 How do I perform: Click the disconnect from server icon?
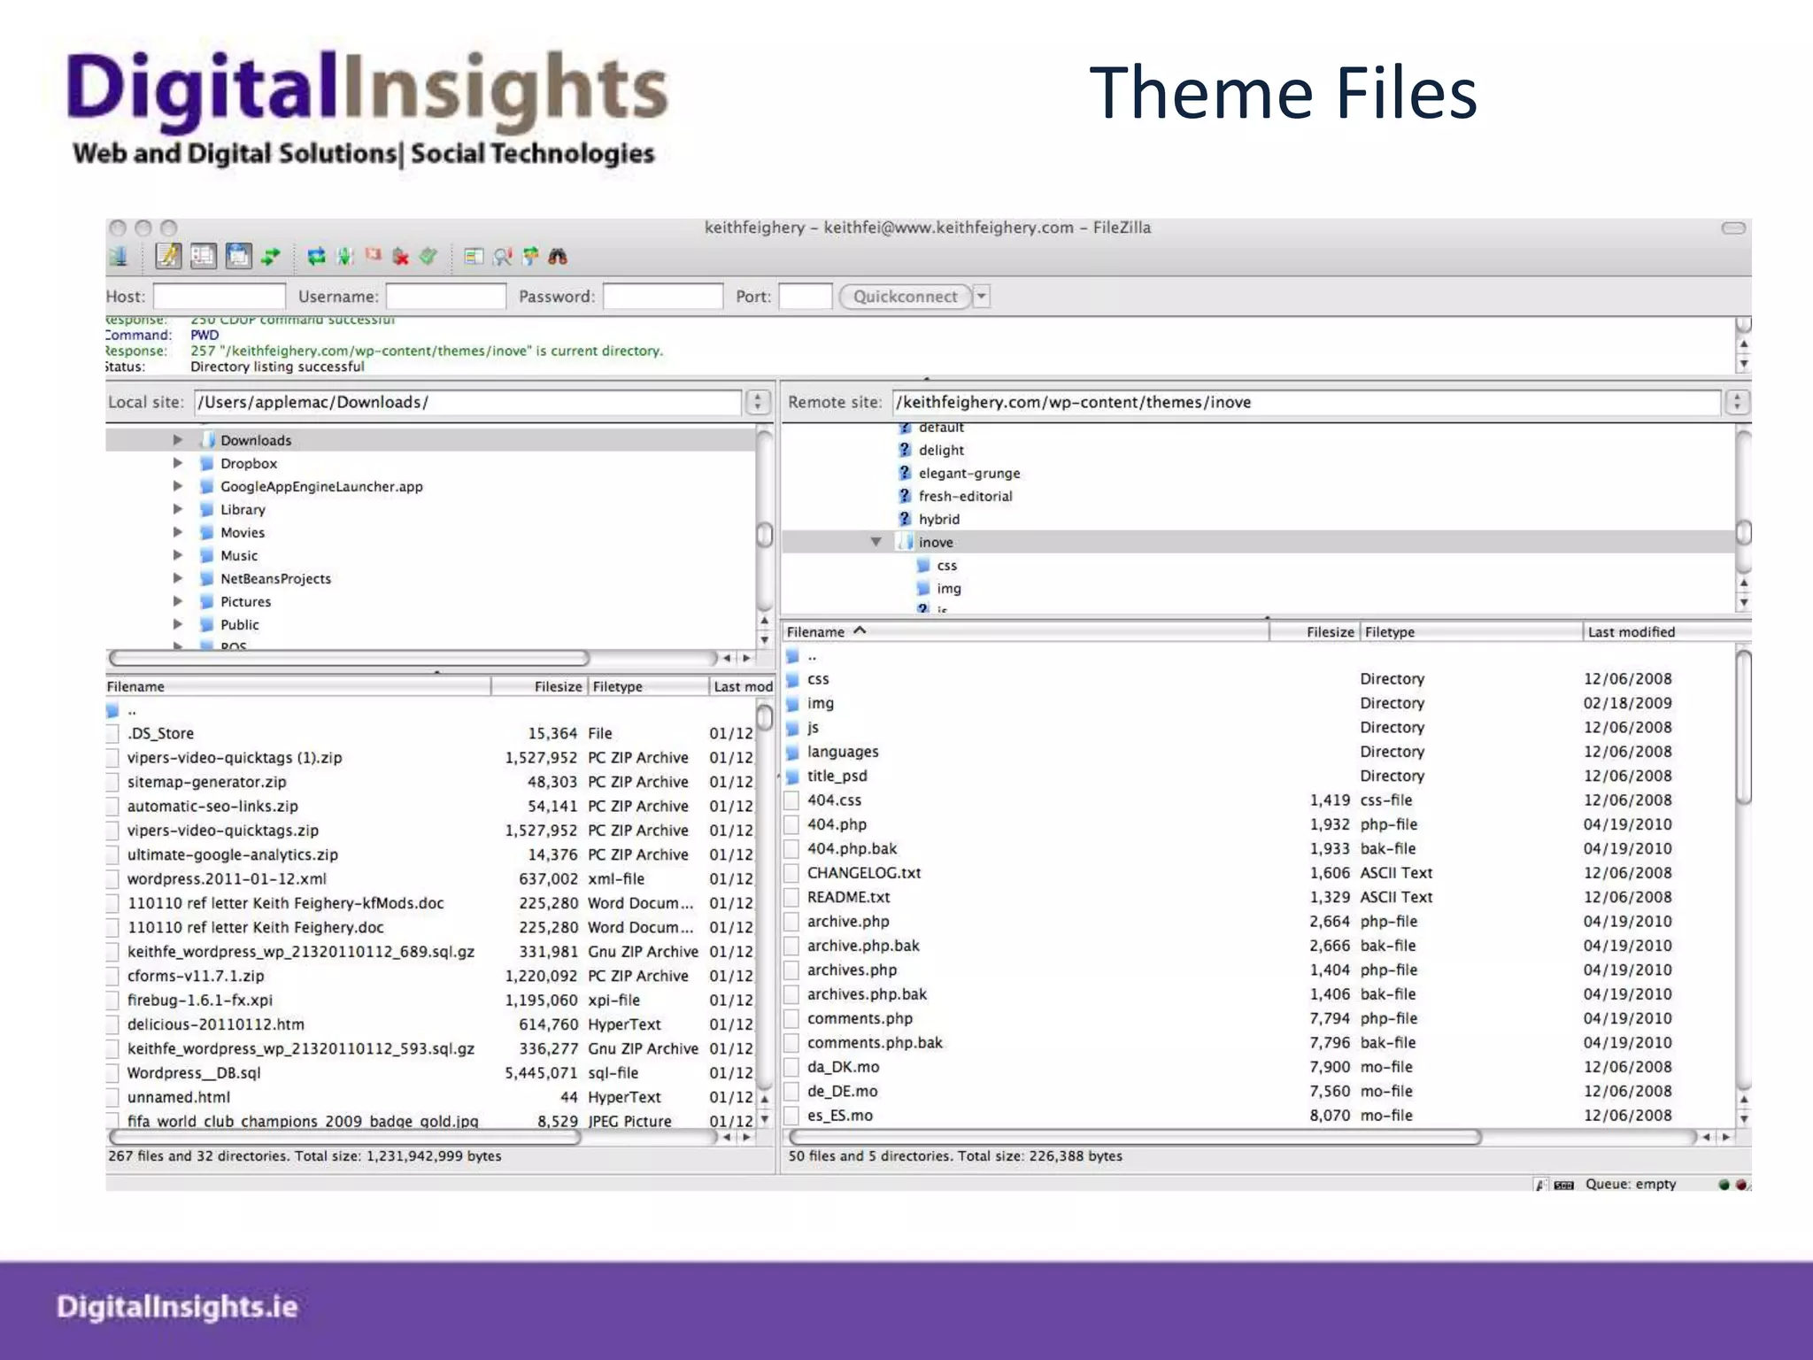(x=401, y=257)
